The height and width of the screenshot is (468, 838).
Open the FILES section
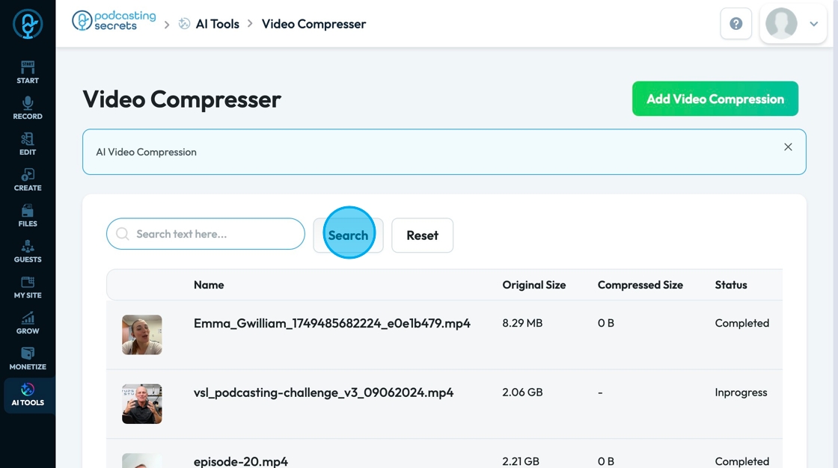click(x=28, y=216)
